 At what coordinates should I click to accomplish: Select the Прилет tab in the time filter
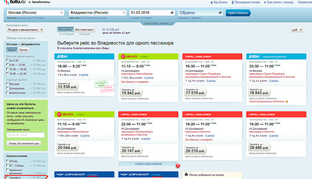(23, 51)
